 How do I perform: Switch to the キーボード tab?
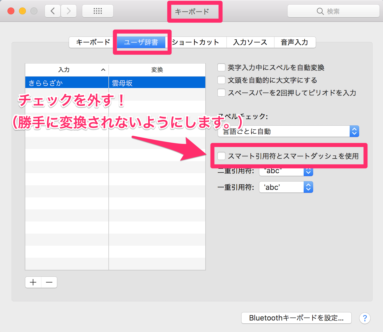coord(93,42)
